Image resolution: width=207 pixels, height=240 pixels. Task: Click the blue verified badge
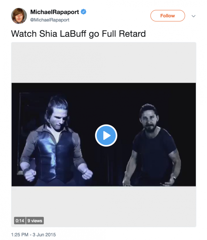[84, 12]
